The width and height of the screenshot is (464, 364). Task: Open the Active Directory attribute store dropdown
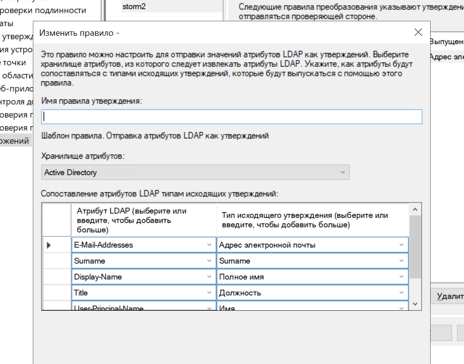pyautogui.click(x=342, y=172)
